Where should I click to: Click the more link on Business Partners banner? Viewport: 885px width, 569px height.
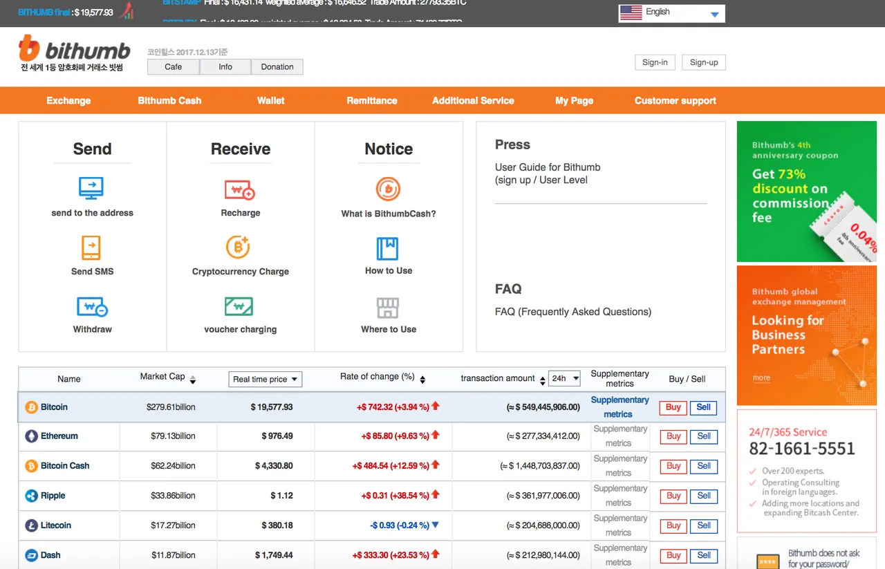click(761, 378)
